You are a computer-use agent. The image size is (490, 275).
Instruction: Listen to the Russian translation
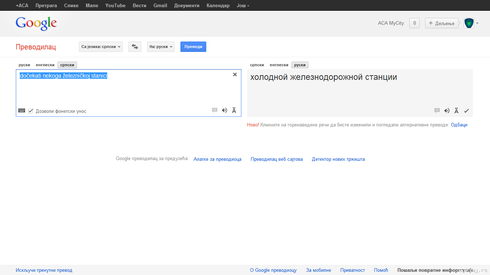click(447, 111)
